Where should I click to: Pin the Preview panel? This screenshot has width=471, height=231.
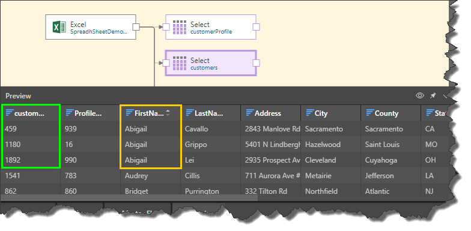click(433, 95)
